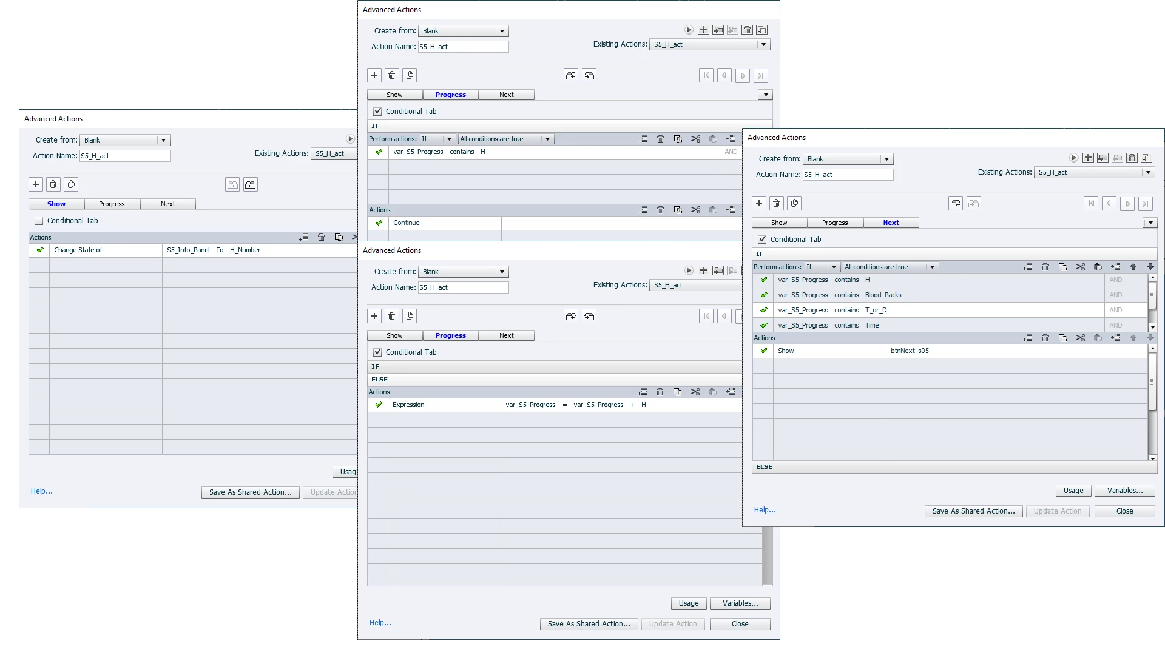Image resolution: width=1165 pixels, height=655 pixels.
Task: Switch to Progress tab in the left dialog
Action: tap(112, 204)
